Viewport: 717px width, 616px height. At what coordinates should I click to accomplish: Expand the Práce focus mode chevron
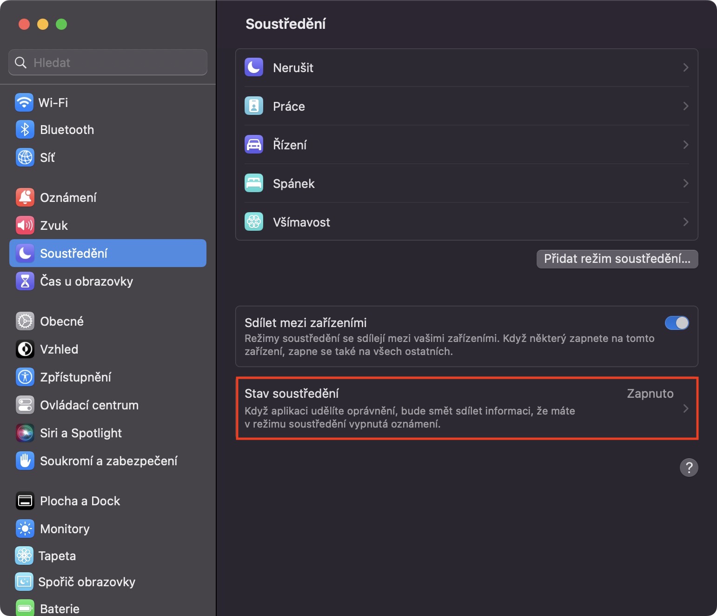(685, 106)
